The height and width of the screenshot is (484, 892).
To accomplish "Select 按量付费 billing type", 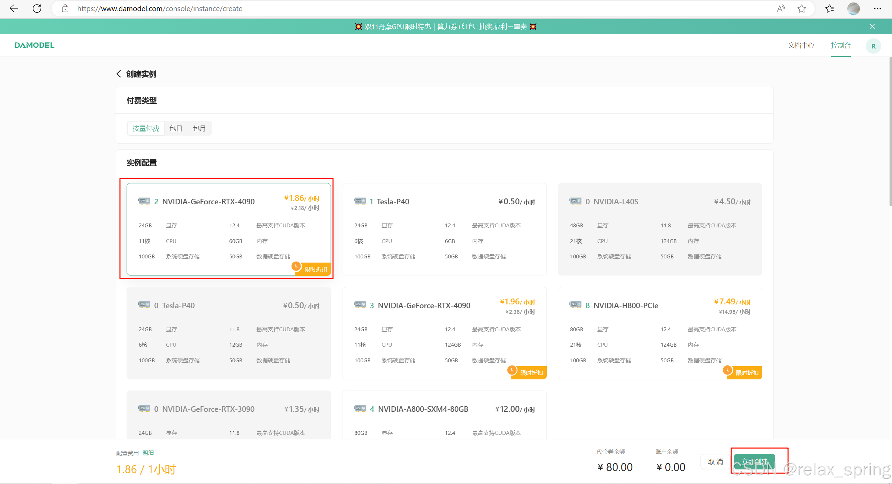I will 146,128.
